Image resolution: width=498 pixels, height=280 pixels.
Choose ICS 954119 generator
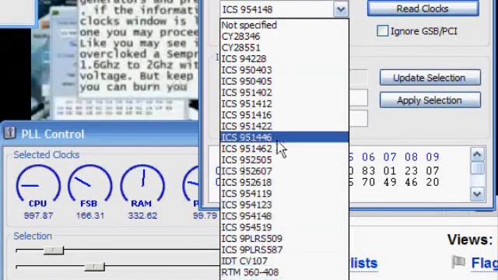point(284,194)
